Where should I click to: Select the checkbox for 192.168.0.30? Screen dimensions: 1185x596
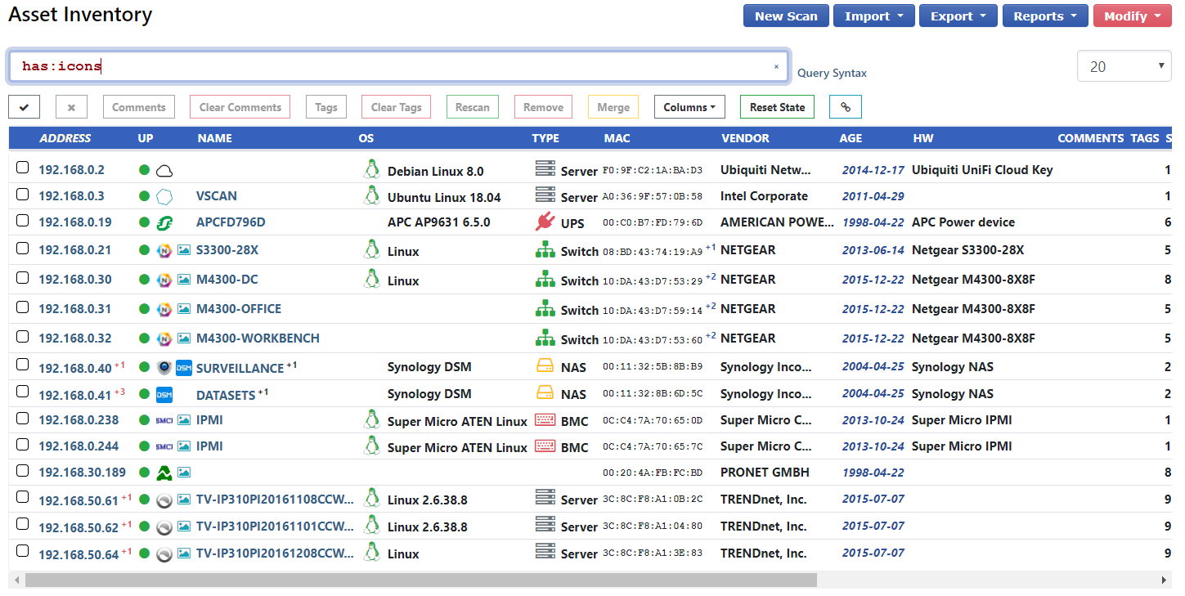(23, 278)
